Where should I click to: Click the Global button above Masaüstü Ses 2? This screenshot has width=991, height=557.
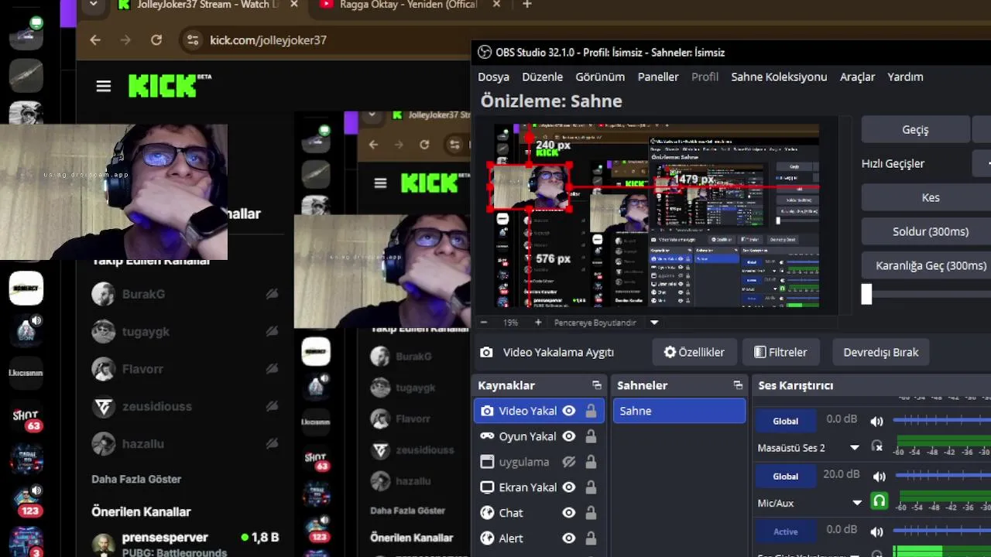[x=785, y=422]
